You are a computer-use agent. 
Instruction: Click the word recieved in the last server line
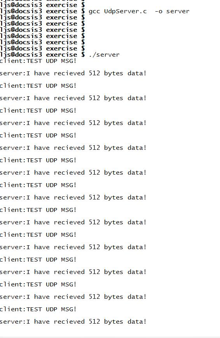pyautogui.click(x=69, y=322)
